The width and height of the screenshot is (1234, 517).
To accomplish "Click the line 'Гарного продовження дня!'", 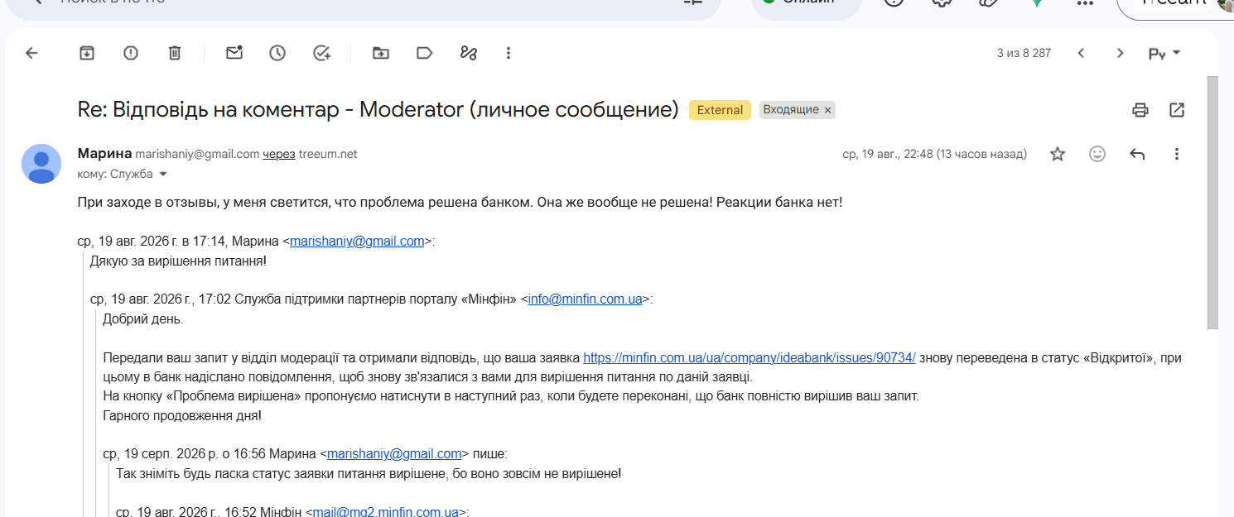I will tap(182, 416).
